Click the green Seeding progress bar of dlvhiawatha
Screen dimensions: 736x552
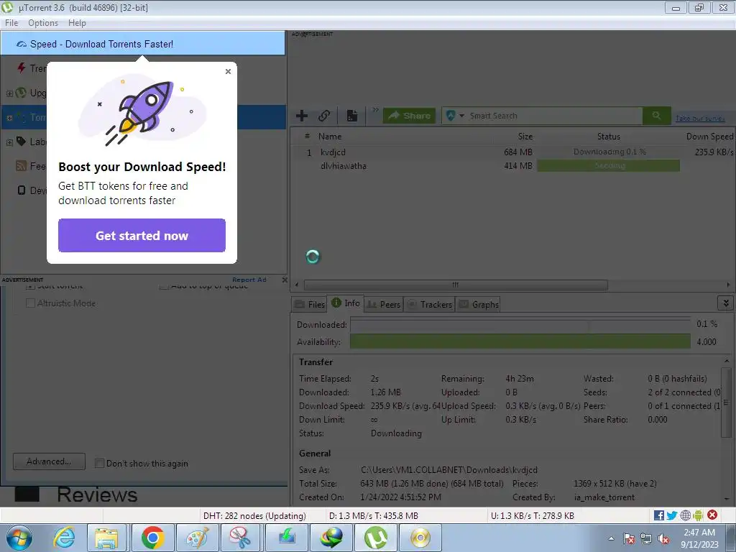click(x=608, y=165)
